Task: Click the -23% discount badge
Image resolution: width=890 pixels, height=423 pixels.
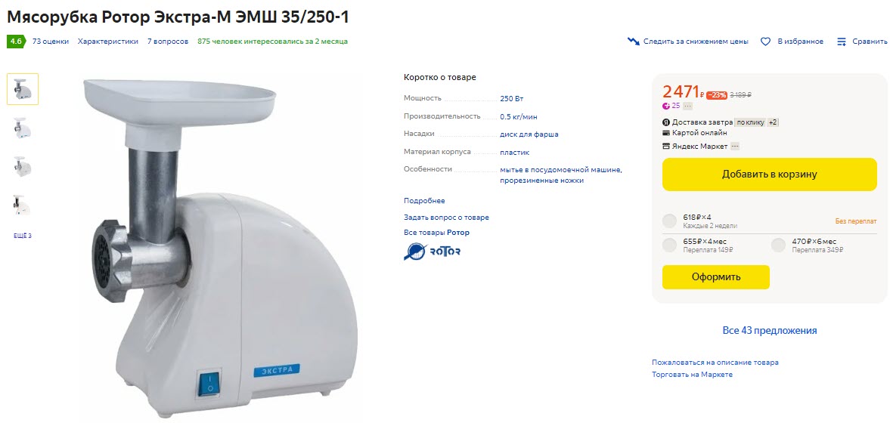Action: (x=717, y=95)
